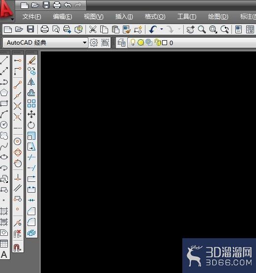Viewport: 256px width, 273px height.
Task: Open the AutoCAD 经典 workspace dropdown
Action: tap(45, 43)
